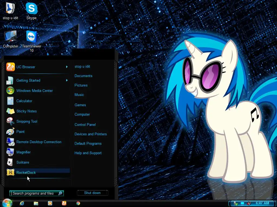Screen dimensions: 277x207
Task: Click the Shut down button
Action: pyautogui.click(x=93, y=193)
